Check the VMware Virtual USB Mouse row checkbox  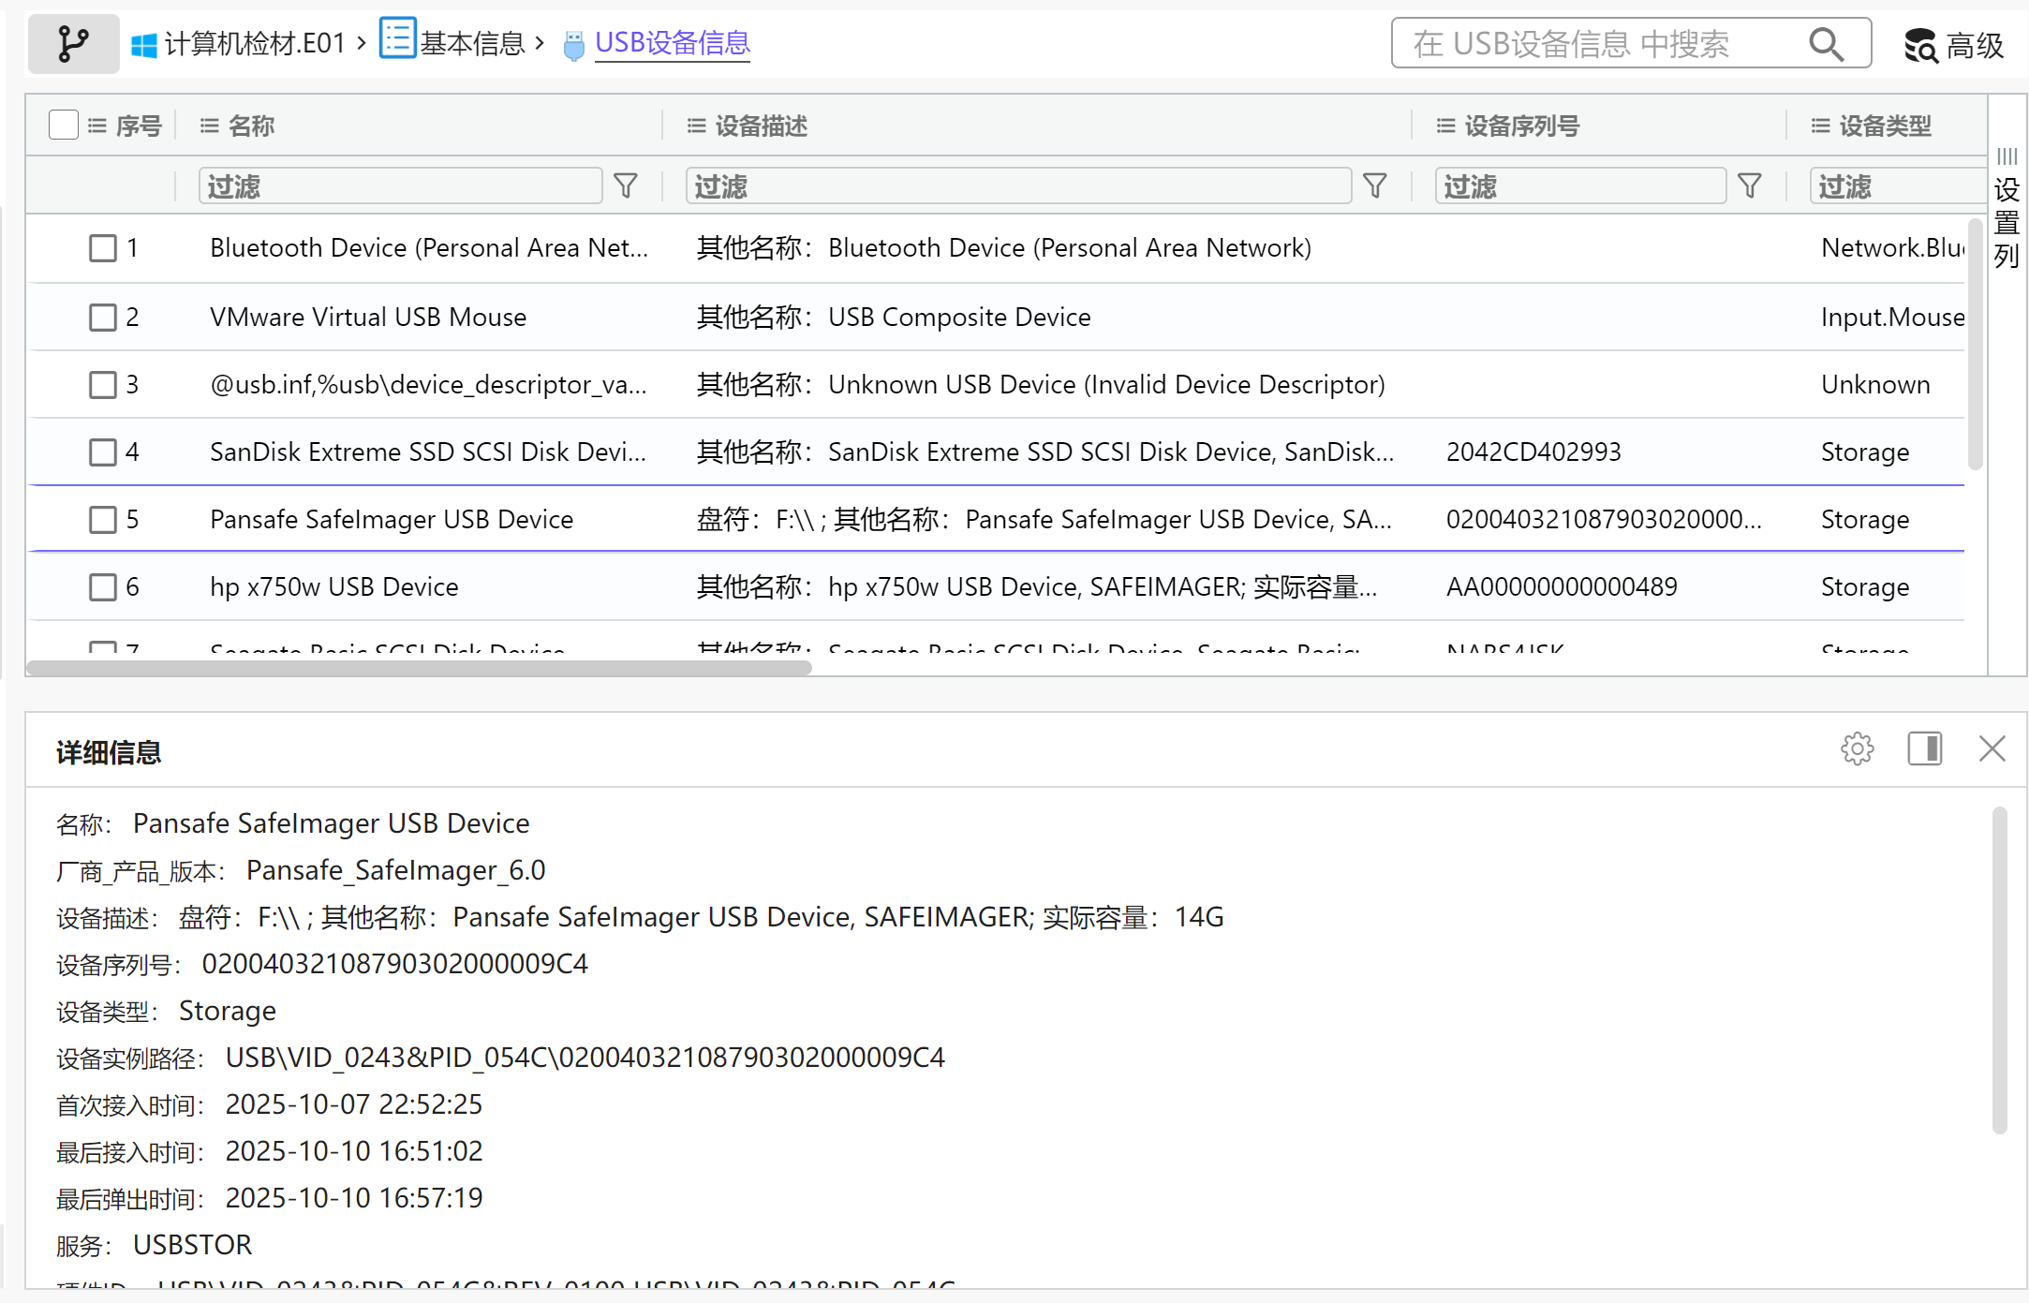(x=102, y=317)
